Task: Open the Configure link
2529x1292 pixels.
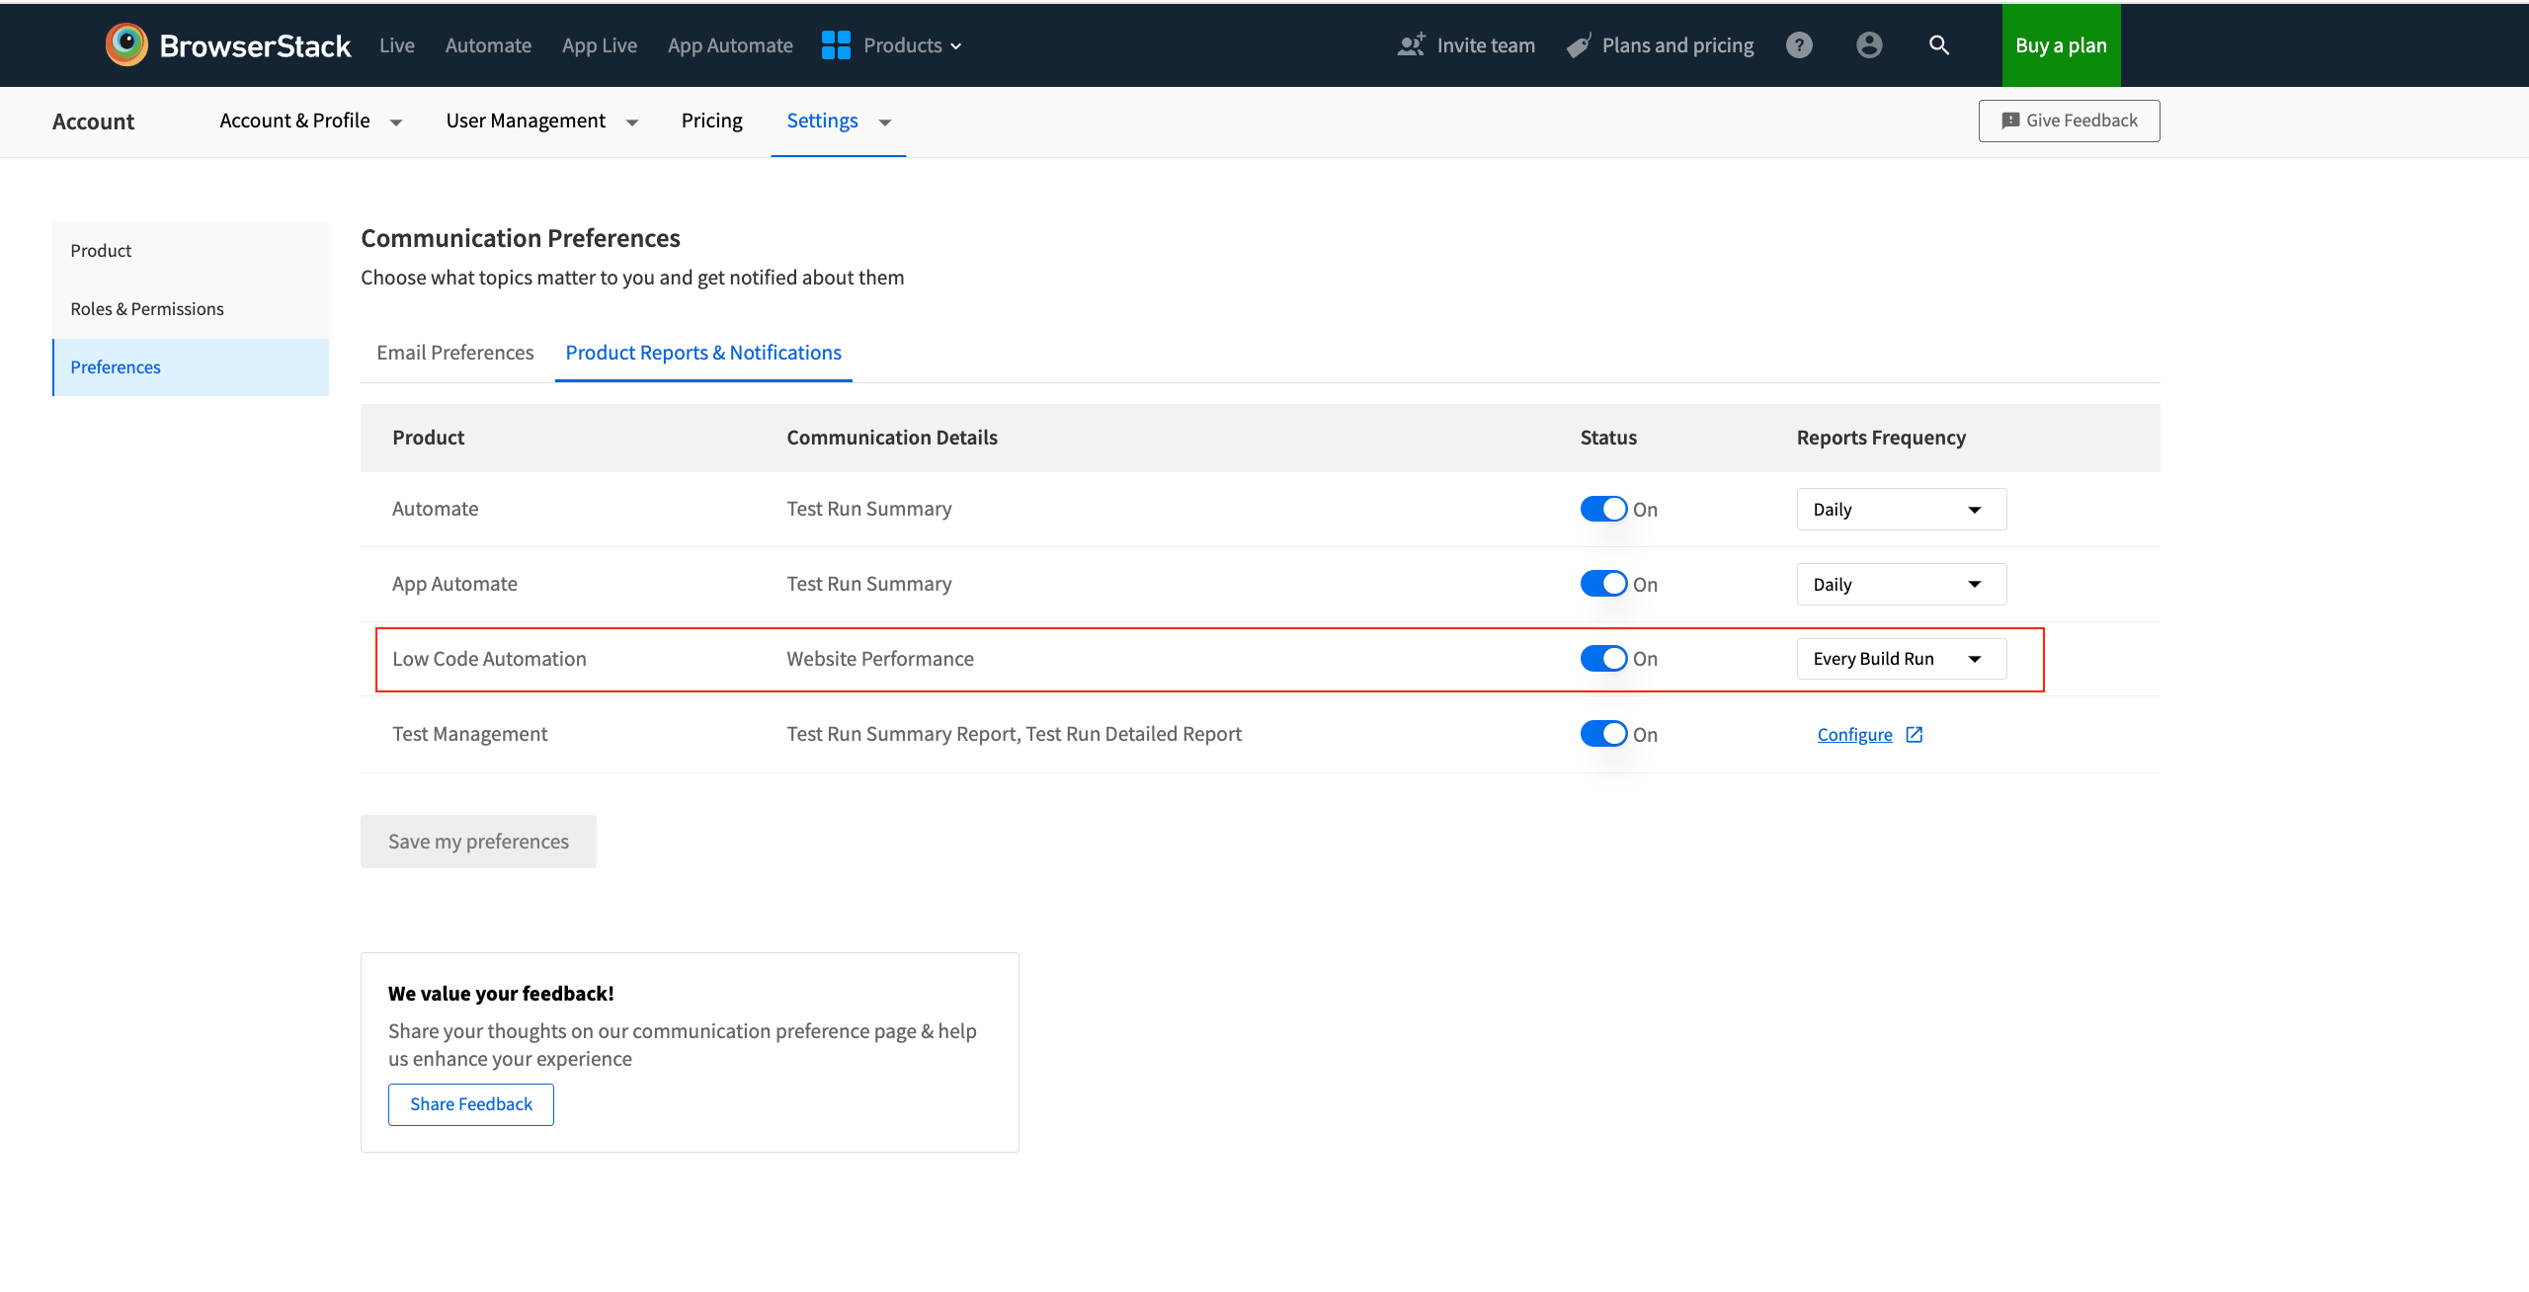Action: [x=1854, y=734]
